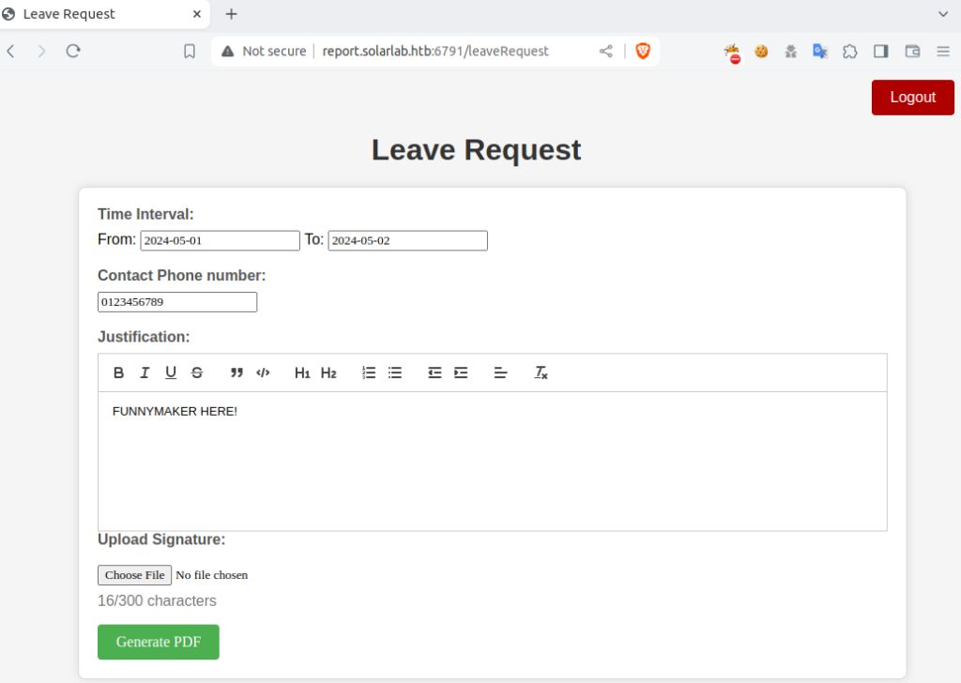The height and width of the screenshot is (683, 961).
Task: Toggle the code block format
Action: tap(263, 372)
